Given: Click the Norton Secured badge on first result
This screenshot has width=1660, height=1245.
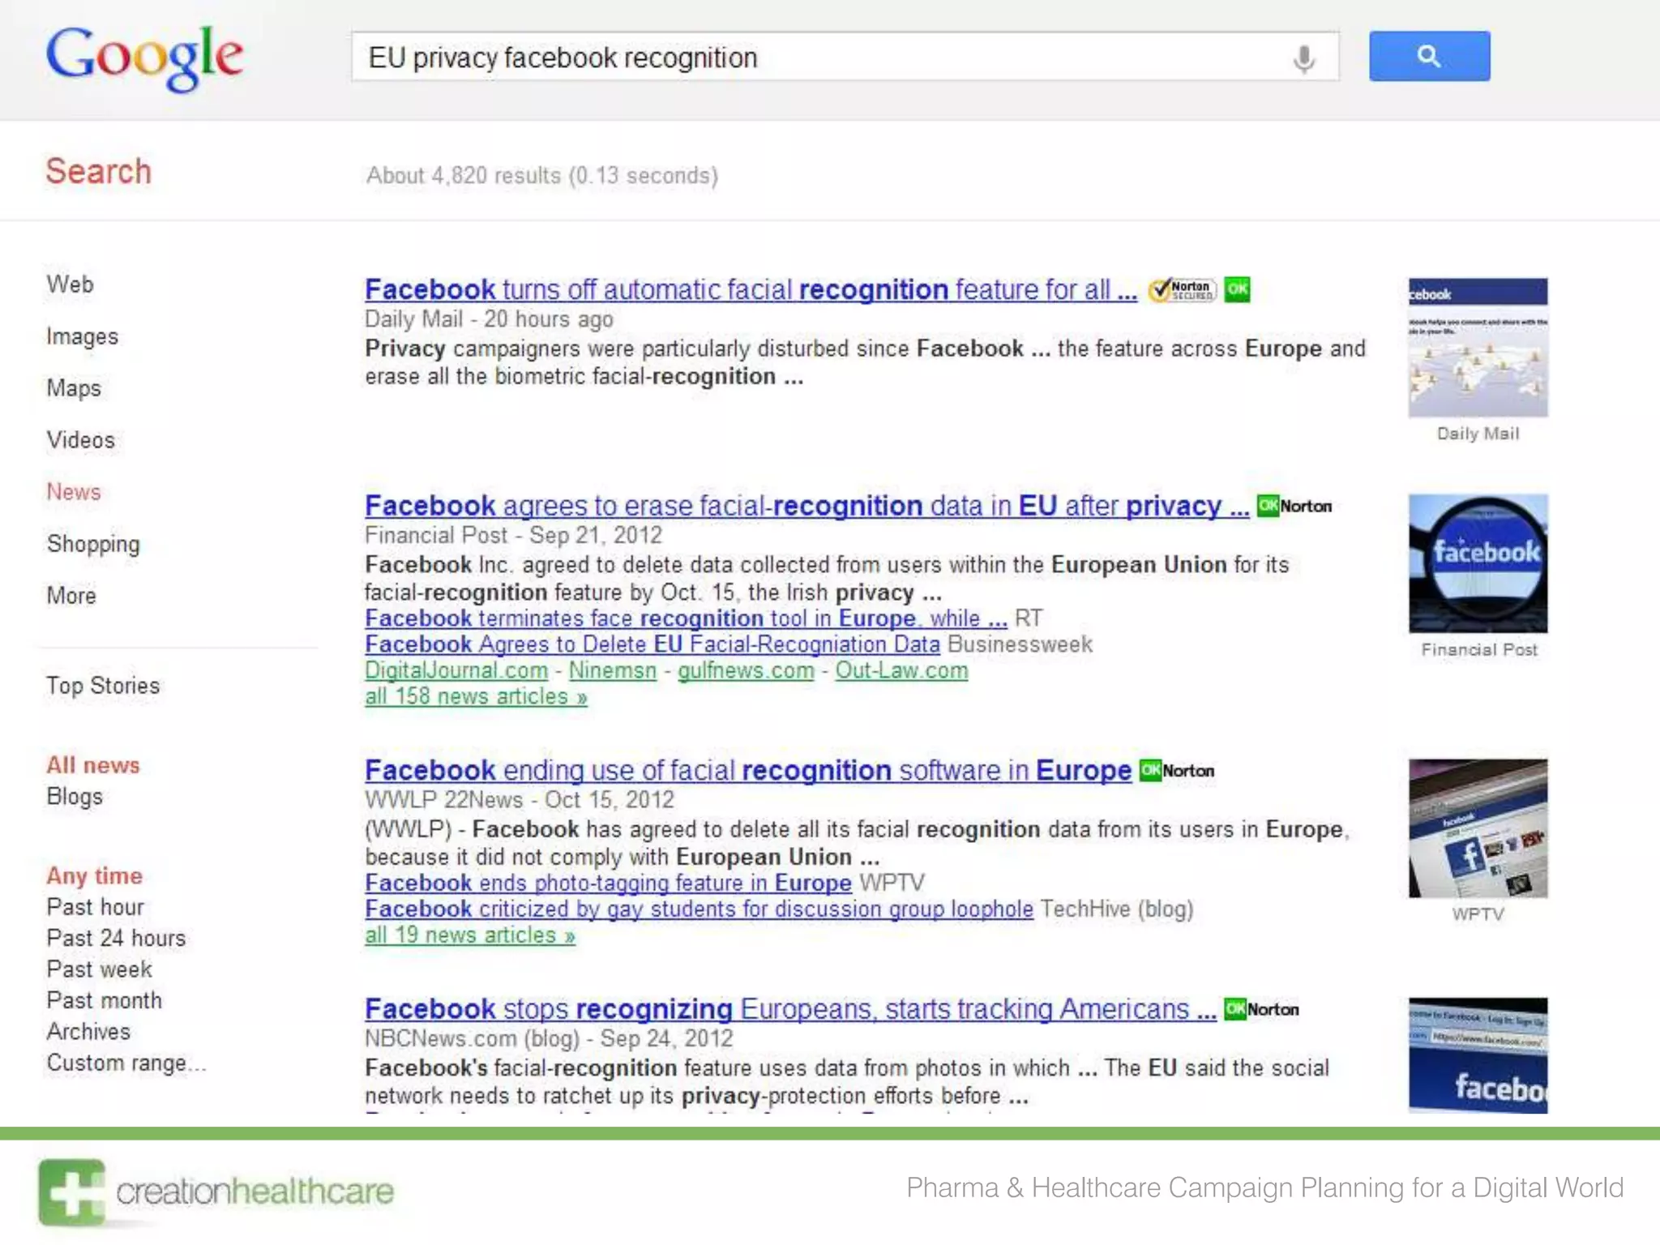Looking at the screenshot, I should [x=1183, y=289].
